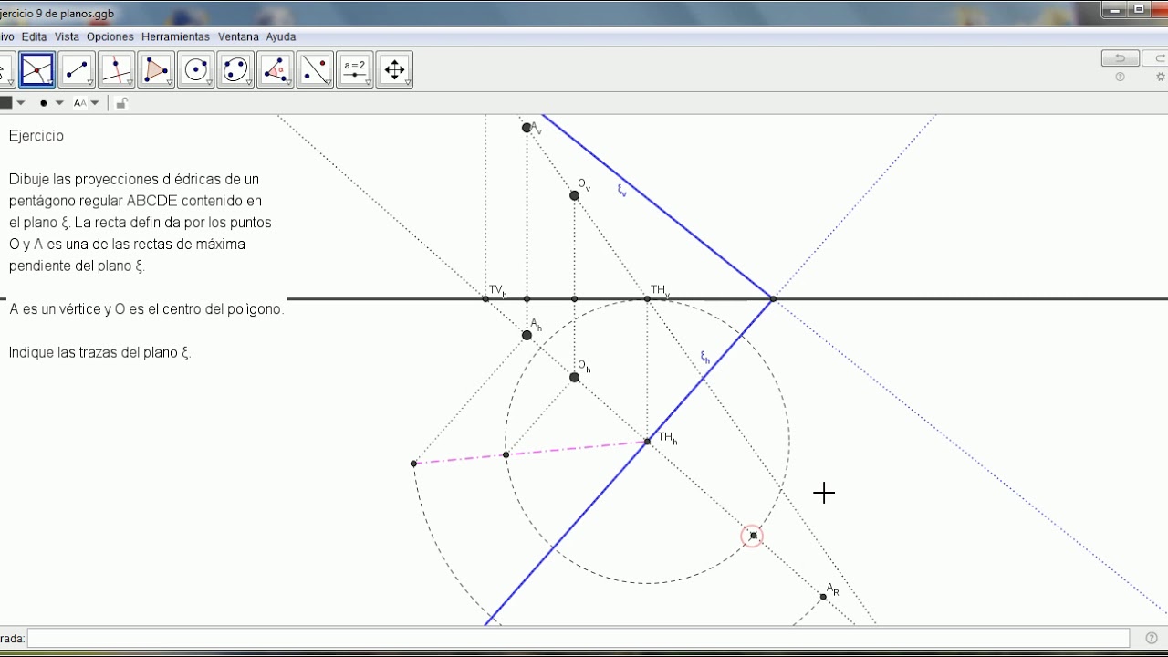1168x657 pixels.
Task: Open the Herramientas menu
Action: 175,37
